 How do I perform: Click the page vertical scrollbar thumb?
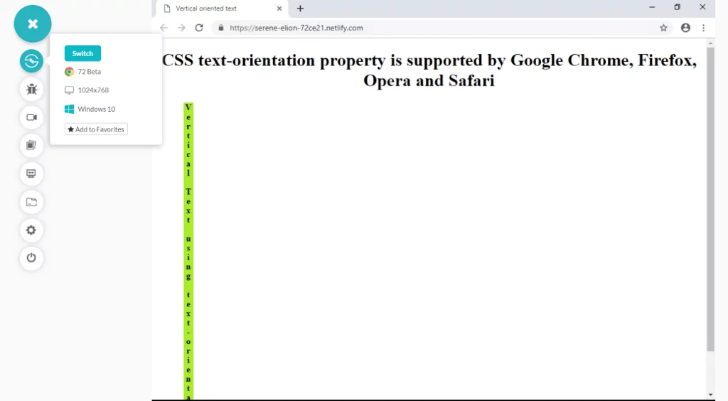(x=710, y=198)
